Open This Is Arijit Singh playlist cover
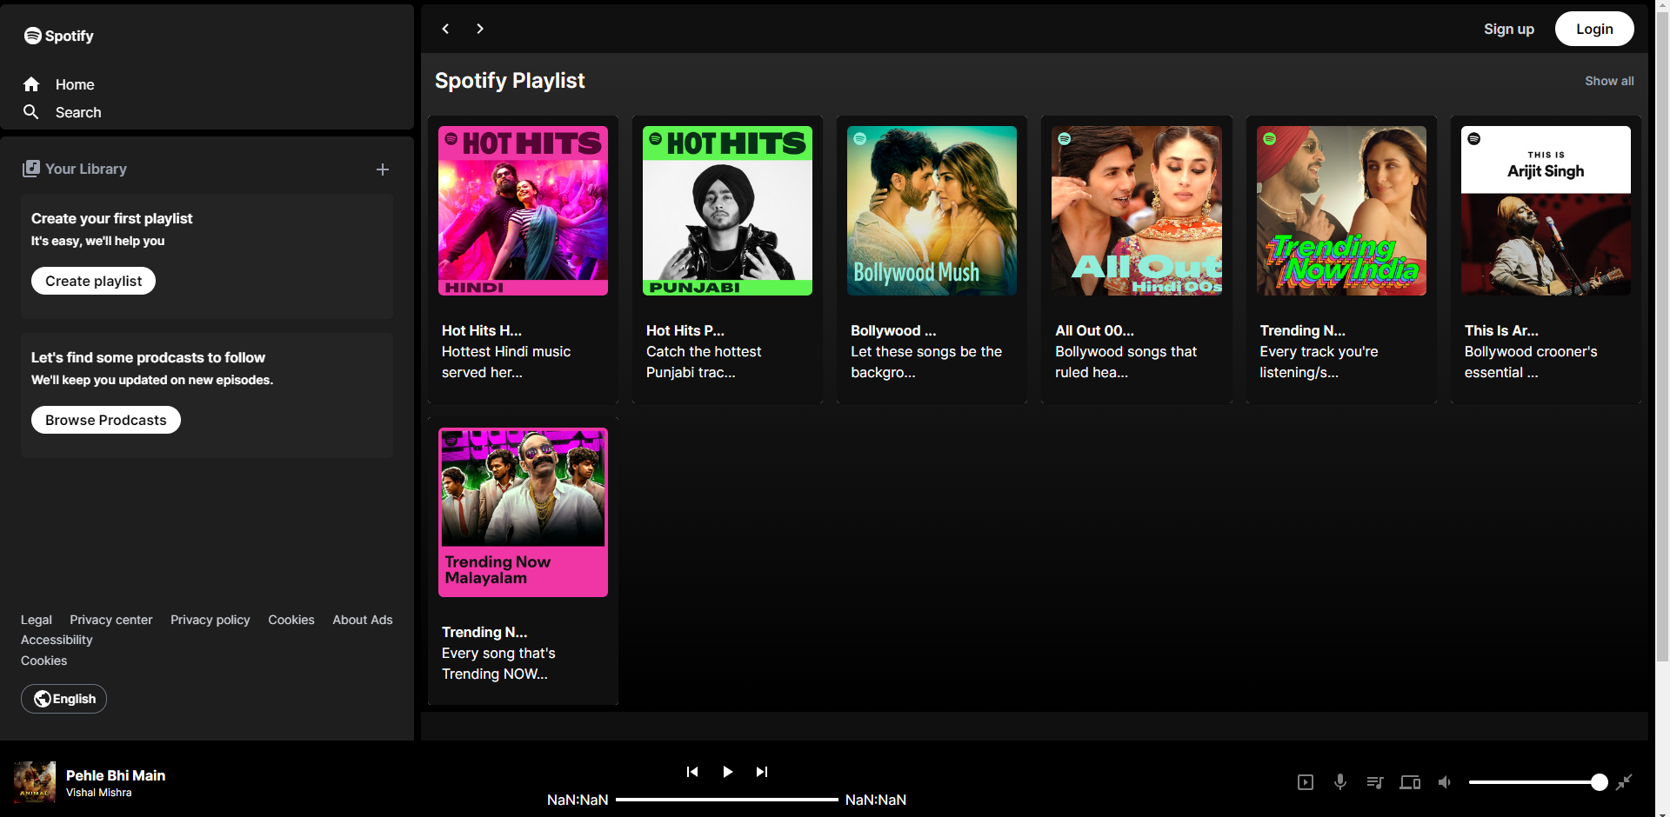The width and height of the screenshot is (1670, 817). pos(1546,210)
